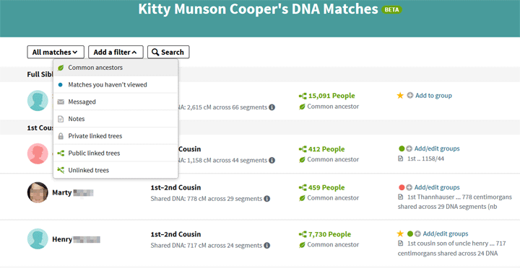Viewport: 520px width, 268px height.
Task: Click the plus icon next to Add to group
Action: tap(410, 96)
